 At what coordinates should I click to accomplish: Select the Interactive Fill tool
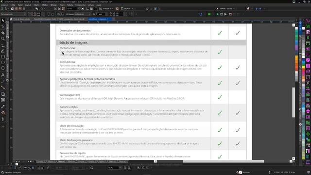click(3, 113)
